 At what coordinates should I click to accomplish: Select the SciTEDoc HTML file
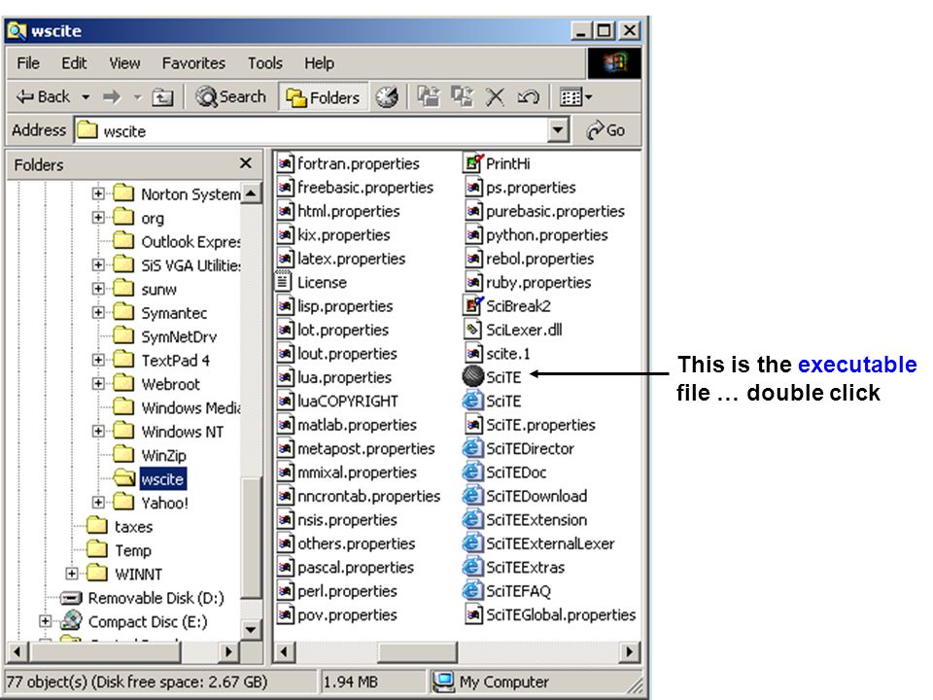(x=504, y=472)
